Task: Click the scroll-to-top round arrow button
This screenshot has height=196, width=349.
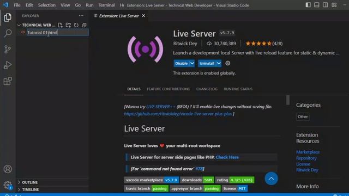Action: pos(271,179)
